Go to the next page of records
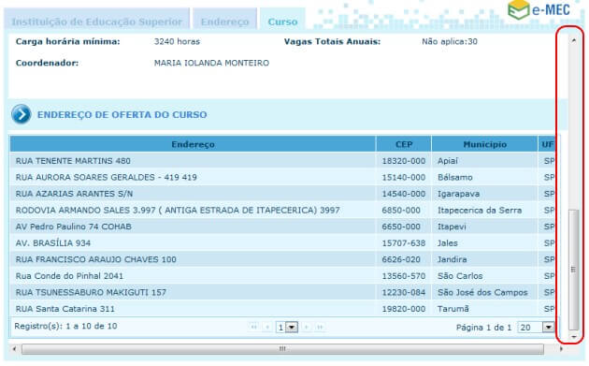The width and height of the screenshot is (589, 366). tap(307, 328)
